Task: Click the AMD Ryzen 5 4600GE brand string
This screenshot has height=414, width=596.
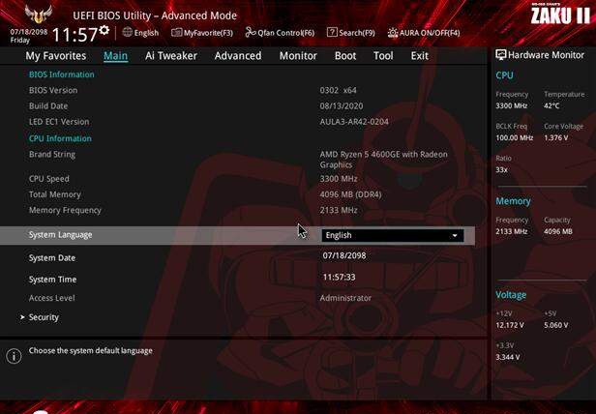Action: 383,160
